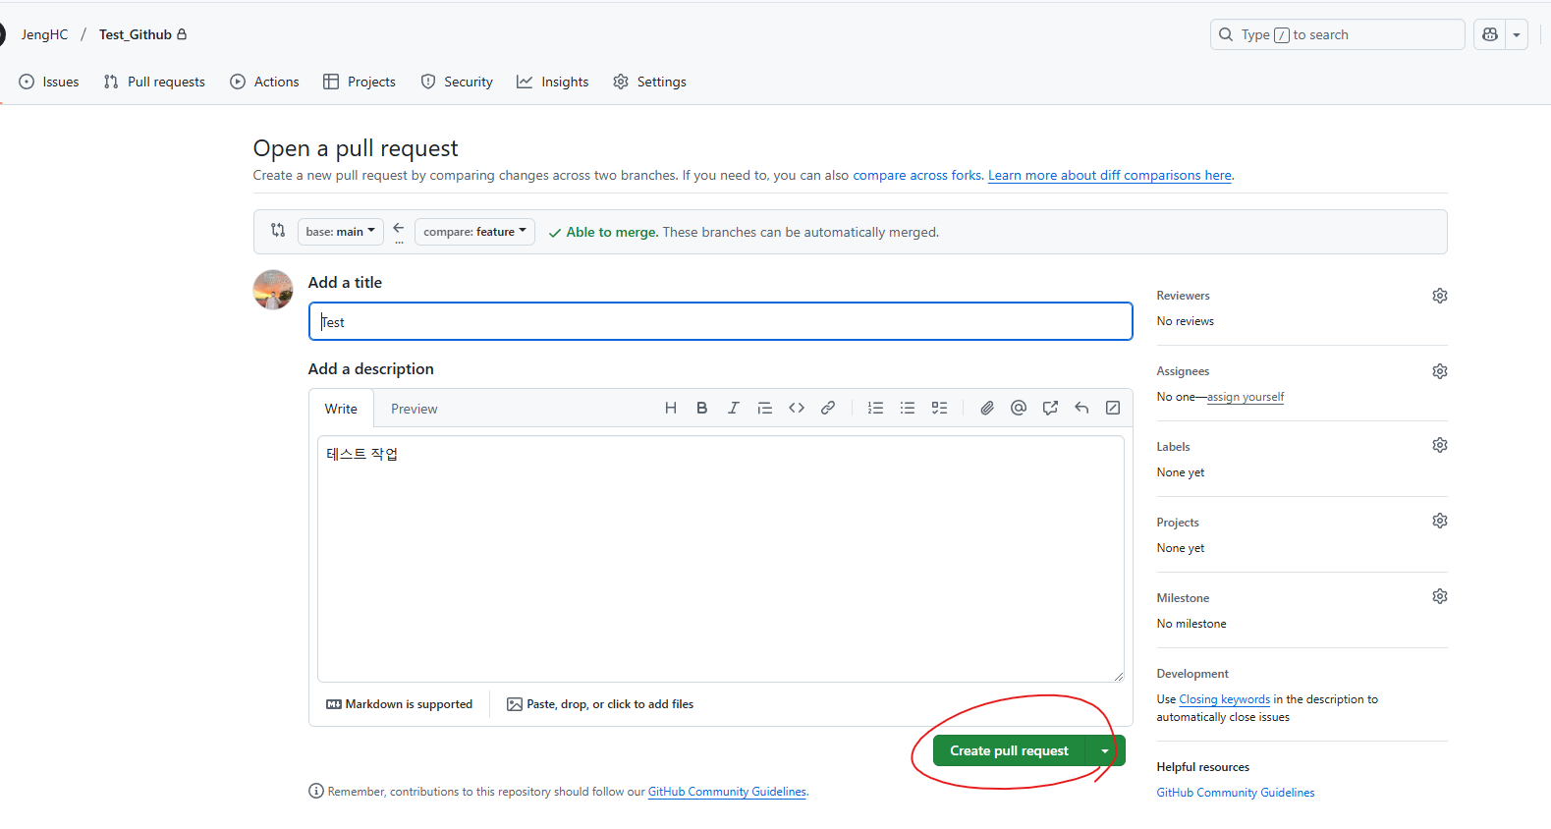Open the compare: feature branch dropdown
The image size is (1551, 829).
click(474, 232)
